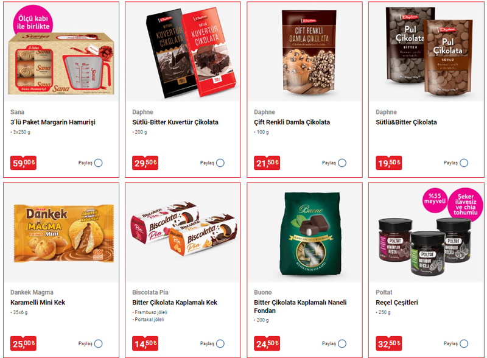Toggle Paylaş circle for Sana Margarin Hamurişi
487x358 pixels.
(99, 163)
